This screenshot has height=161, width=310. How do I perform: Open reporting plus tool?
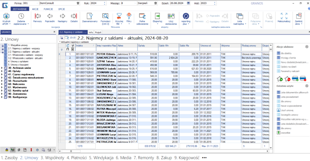click(186, 19)
